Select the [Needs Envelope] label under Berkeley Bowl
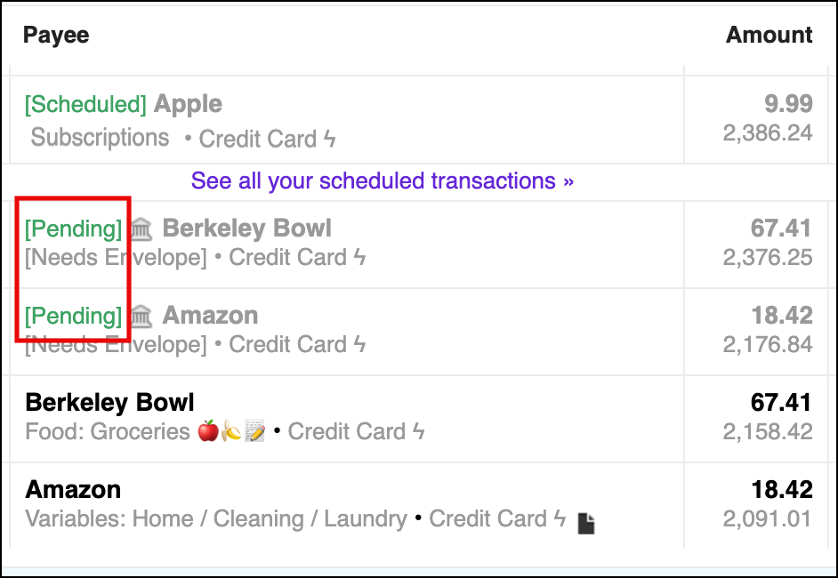This screenshot has width=838, height=578. pyautogui.click(x=116, y=258)
